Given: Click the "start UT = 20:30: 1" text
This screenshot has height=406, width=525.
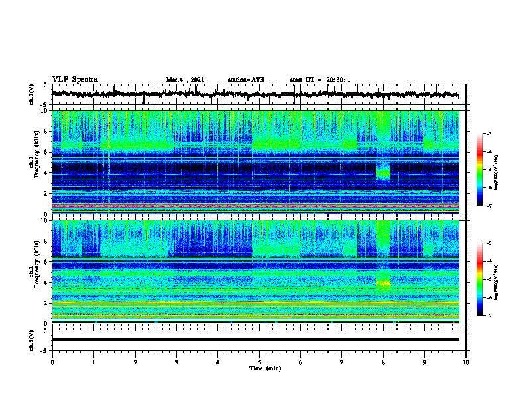Looking at the screenshot, I should [320, 80].
